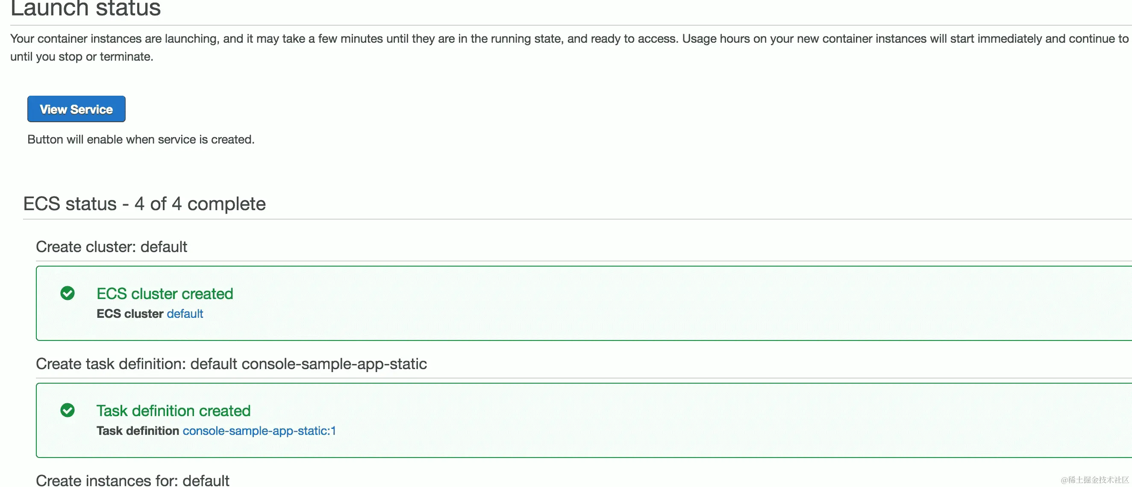Select the Create cluster: default section title
Image resolution: width=1132 pixels, height=487 pixels.
pos(111,246)
